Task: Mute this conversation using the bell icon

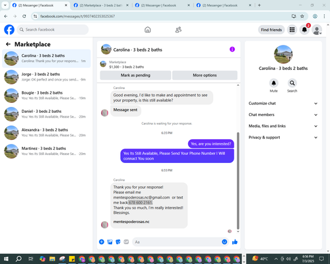Action: 274,83
